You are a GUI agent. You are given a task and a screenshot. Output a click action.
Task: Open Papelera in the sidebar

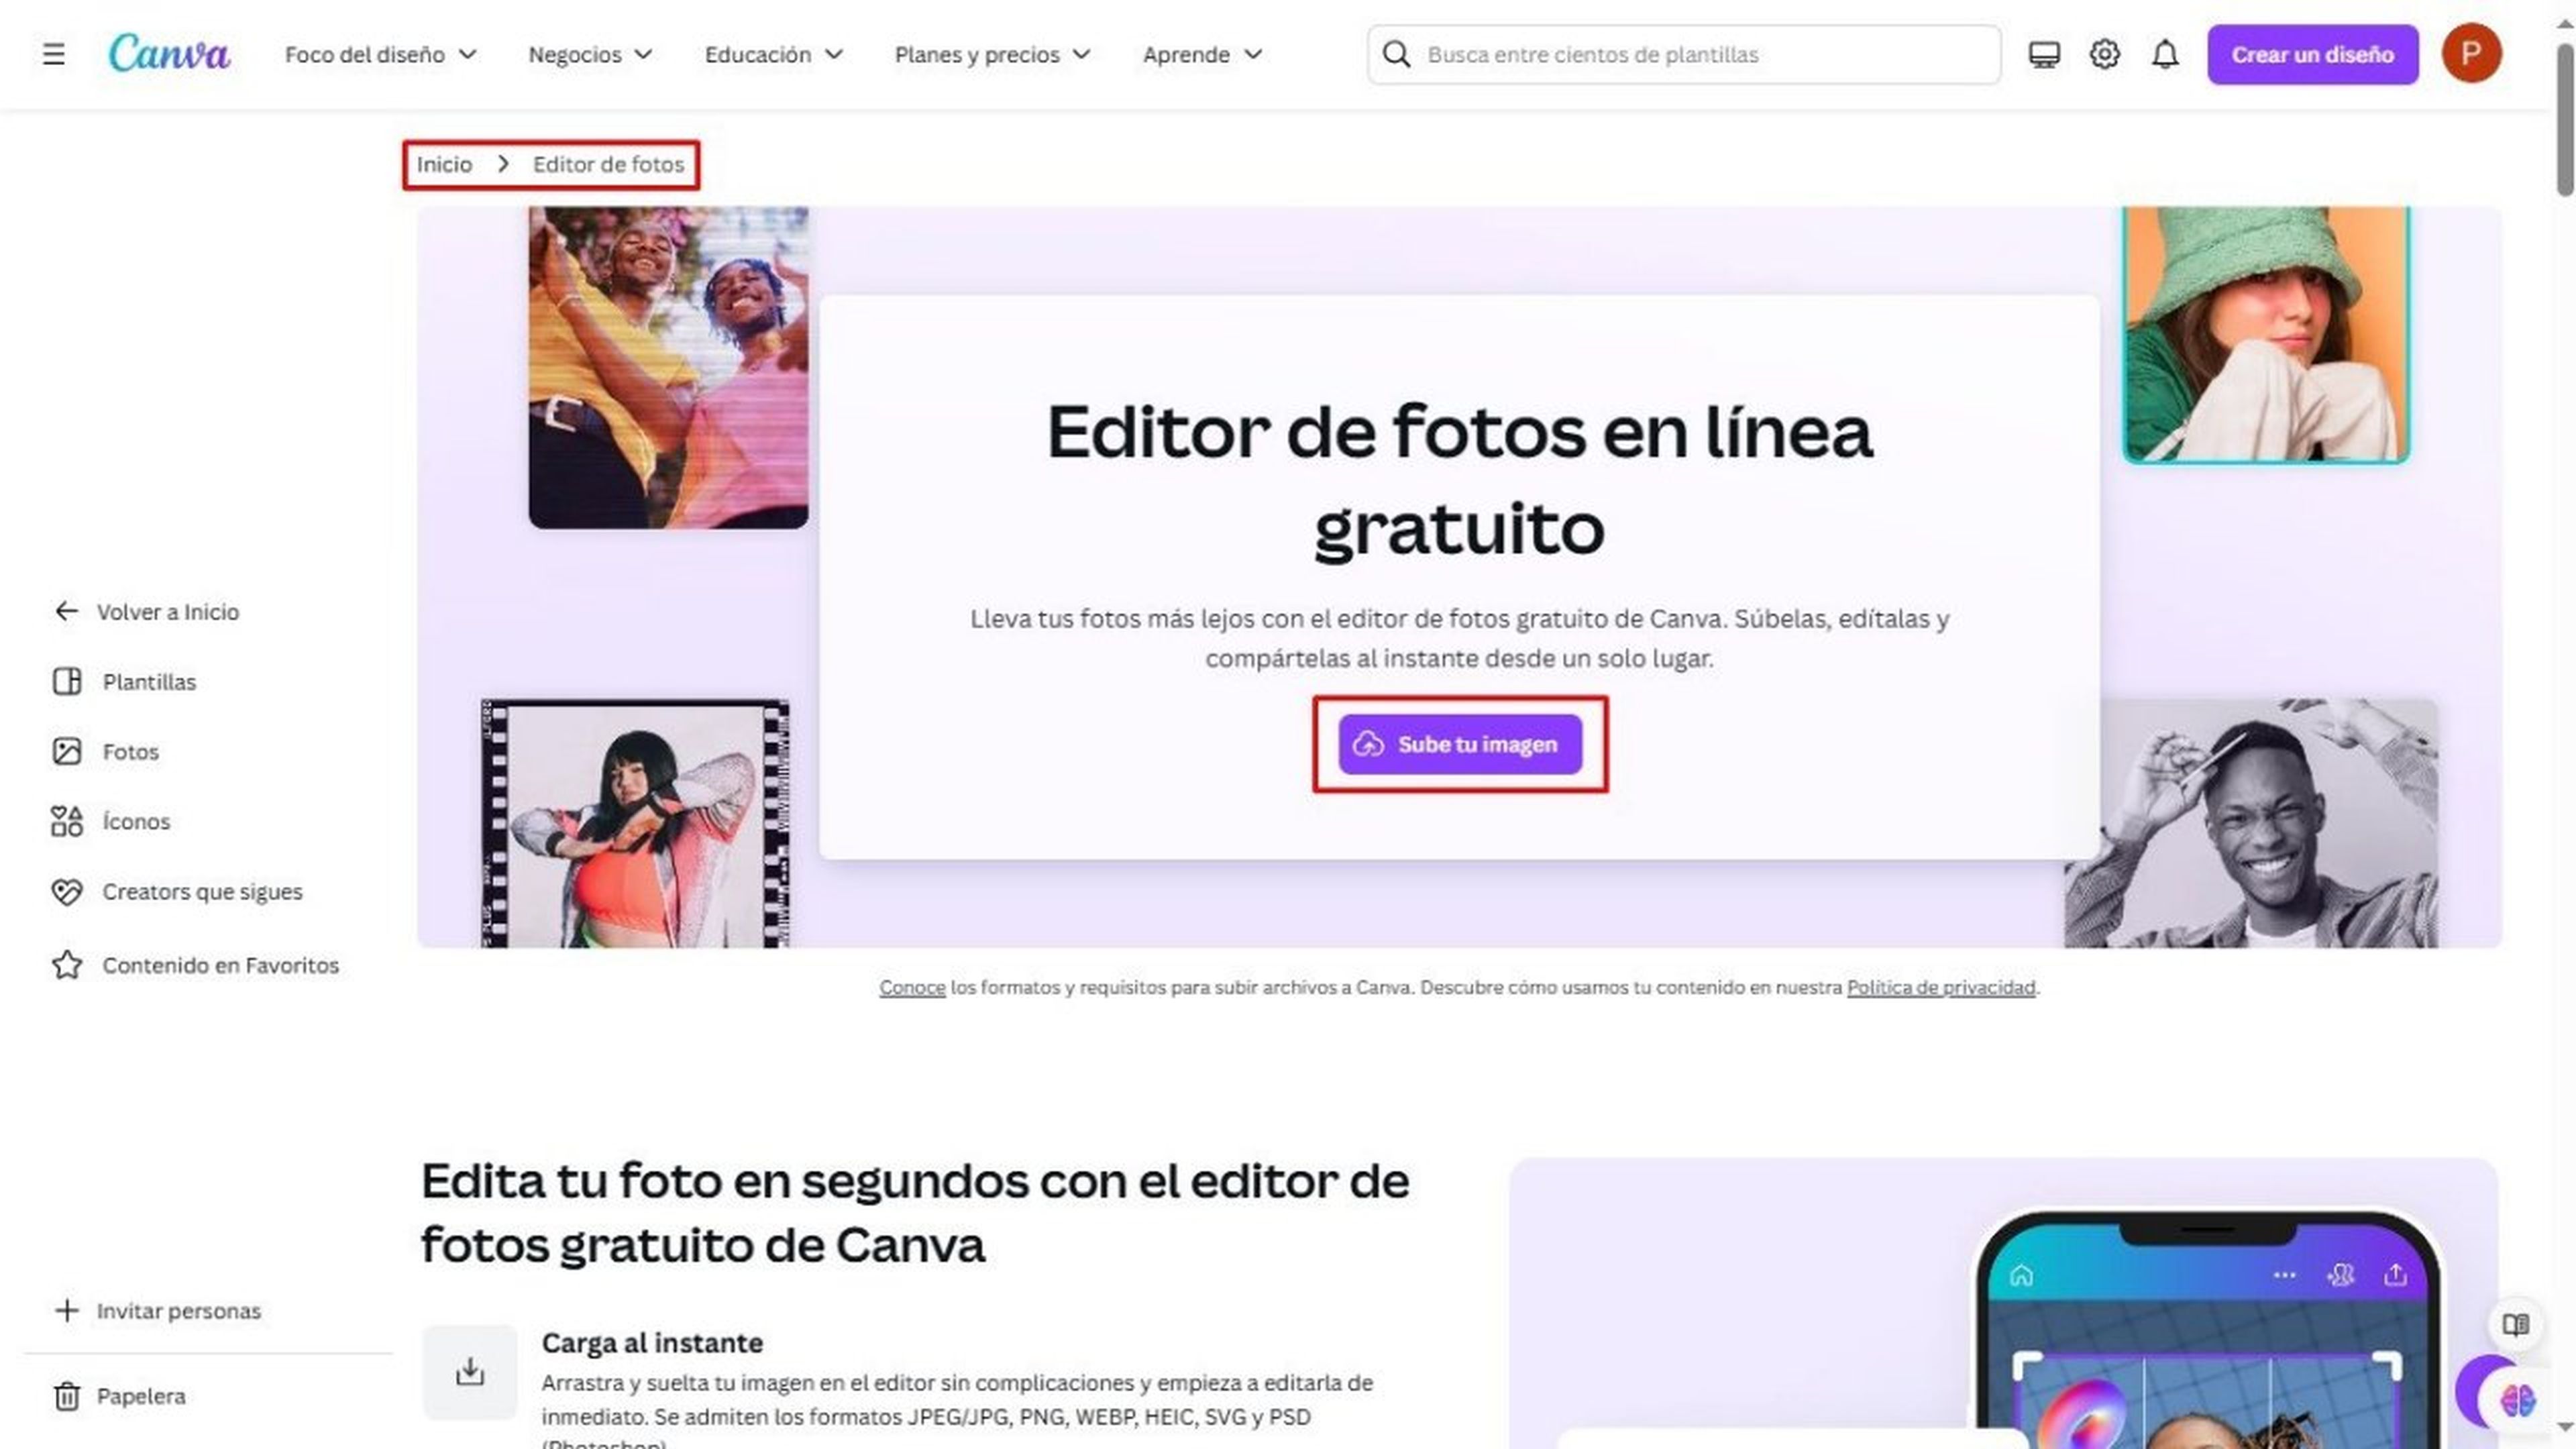click(x=141, y=1396)
